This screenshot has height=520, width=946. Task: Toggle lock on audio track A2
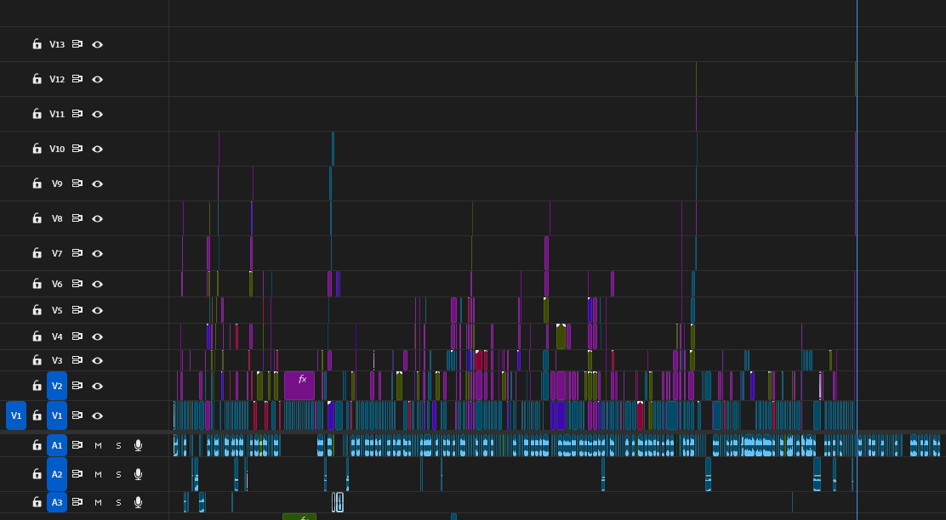click(37, 474)
